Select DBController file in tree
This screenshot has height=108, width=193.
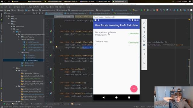point(30,63)
